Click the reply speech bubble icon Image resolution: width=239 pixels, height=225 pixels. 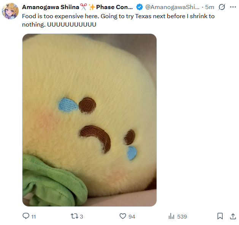[x=26, y=216]
